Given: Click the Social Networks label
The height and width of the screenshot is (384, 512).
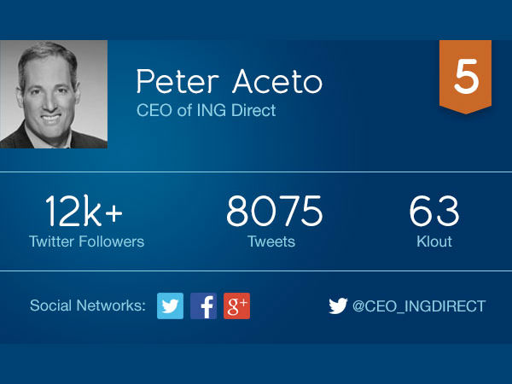Looking at the screenshot, I should [88, 305].
